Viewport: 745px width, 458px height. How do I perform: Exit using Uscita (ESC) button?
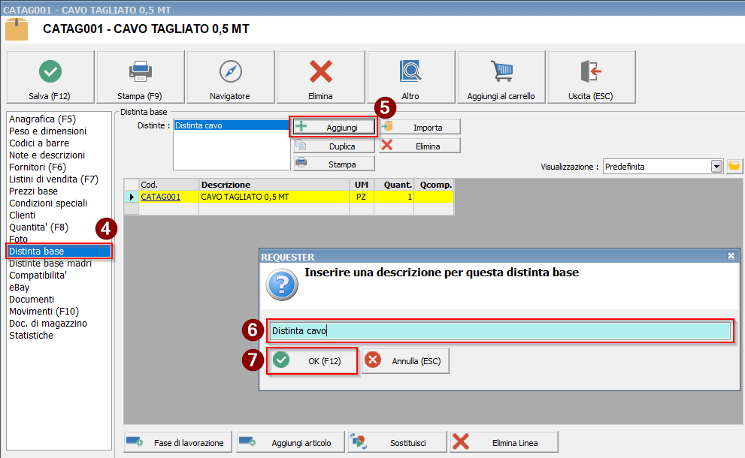tap(591, 77)
